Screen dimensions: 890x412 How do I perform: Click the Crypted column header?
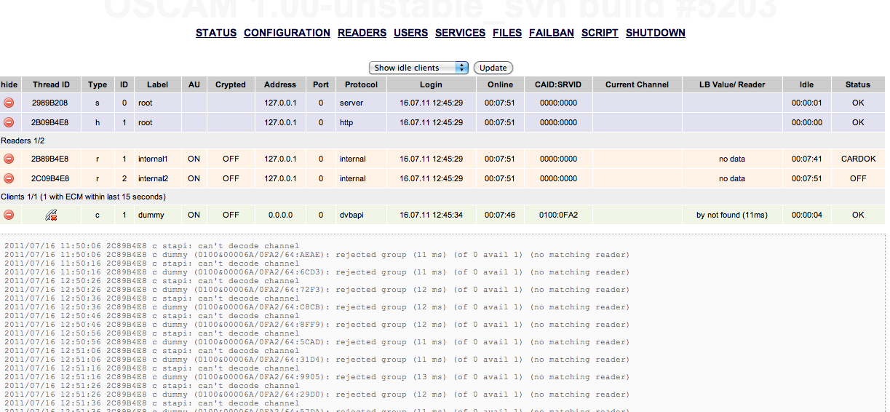(231, 84)
